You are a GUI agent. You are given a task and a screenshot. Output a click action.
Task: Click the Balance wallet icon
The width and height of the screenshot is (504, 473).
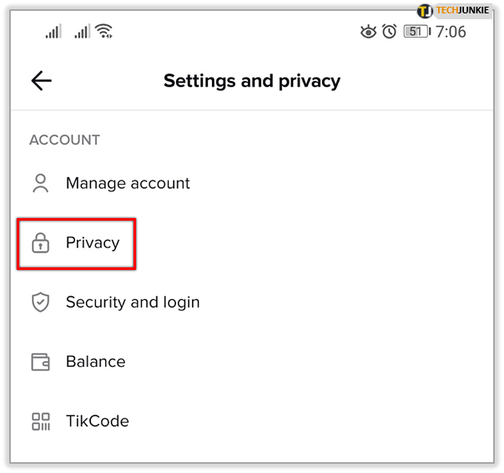[x=40, y=362]
